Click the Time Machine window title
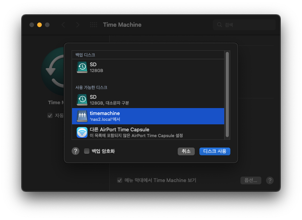 [122, 25]
